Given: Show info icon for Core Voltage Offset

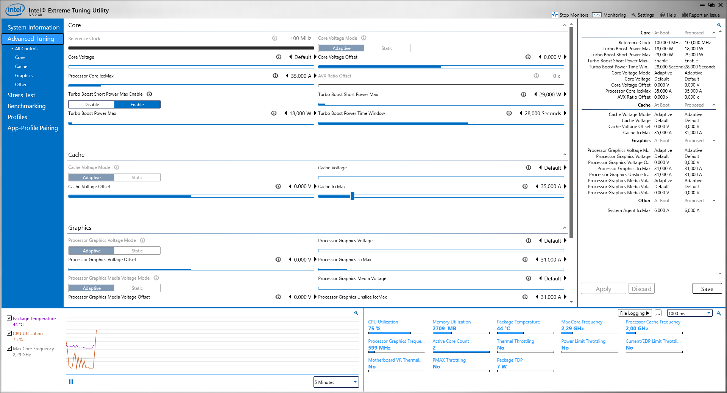Looking at the screenshot, I should point(528,57).
